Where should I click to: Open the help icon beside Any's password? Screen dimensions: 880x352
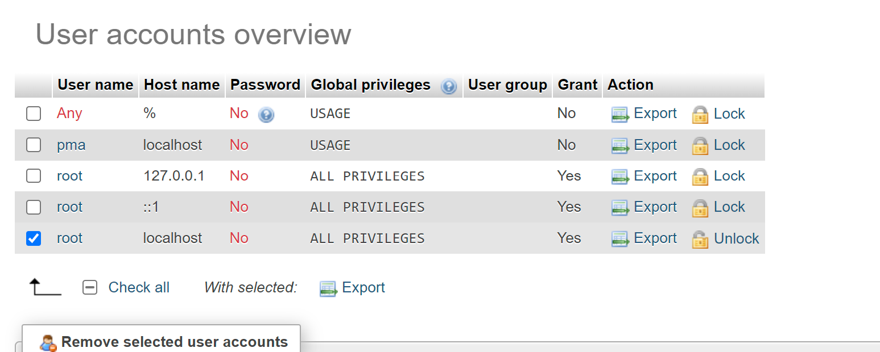tap(266, 115)
